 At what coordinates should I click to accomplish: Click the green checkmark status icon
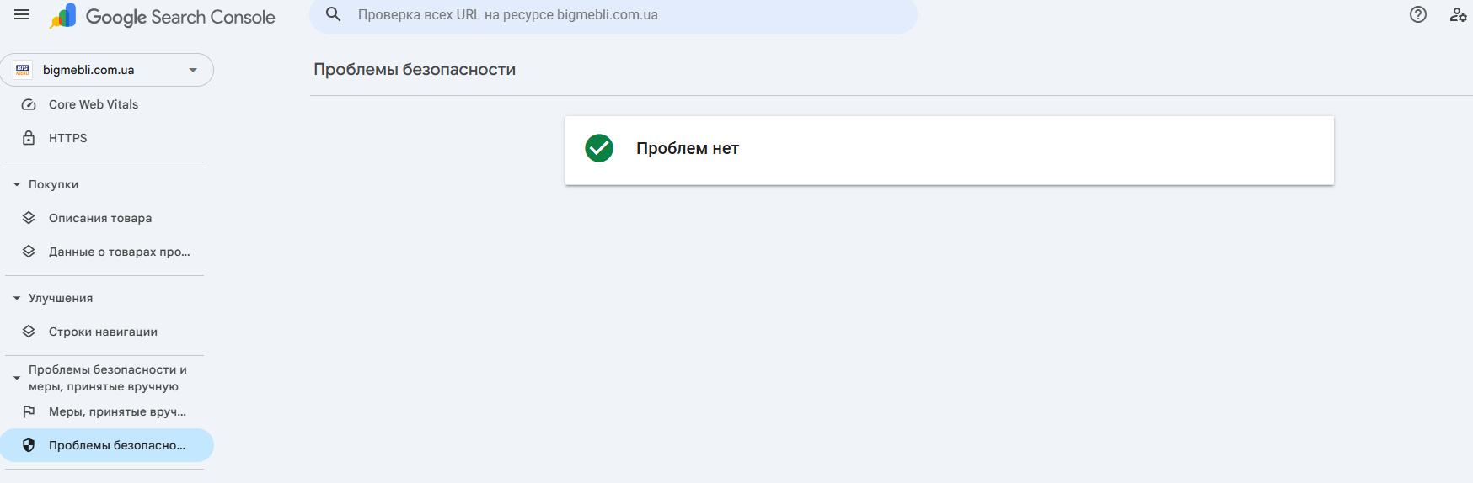pyautogui.click(x=599, y=149)
